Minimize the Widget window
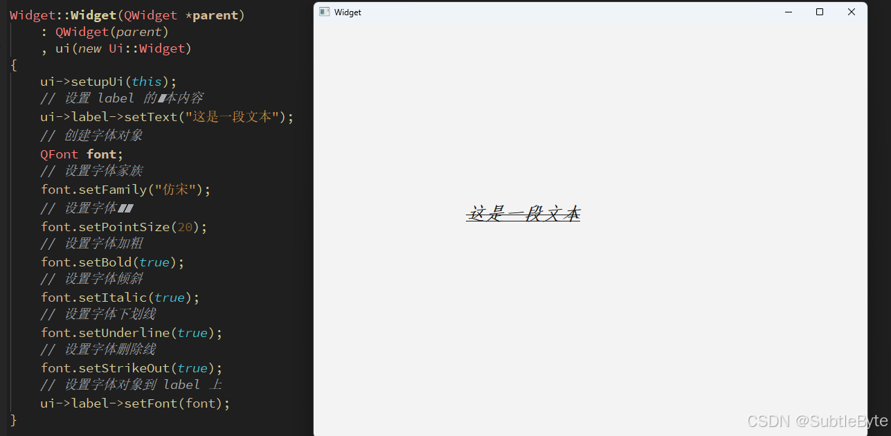This screenshot has height=436, width=891. (x=788, y=12)
